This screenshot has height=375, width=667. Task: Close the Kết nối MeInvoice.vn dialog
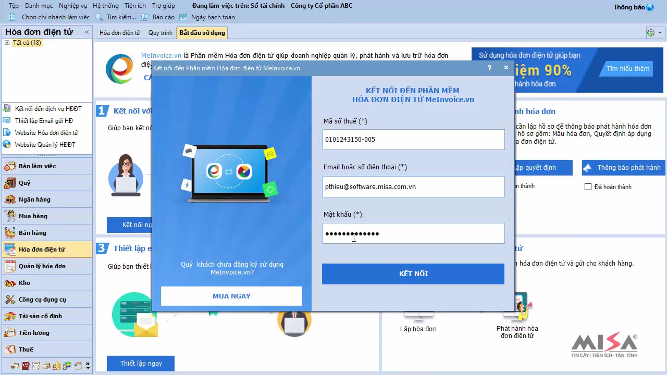click(x=506, y=67)
